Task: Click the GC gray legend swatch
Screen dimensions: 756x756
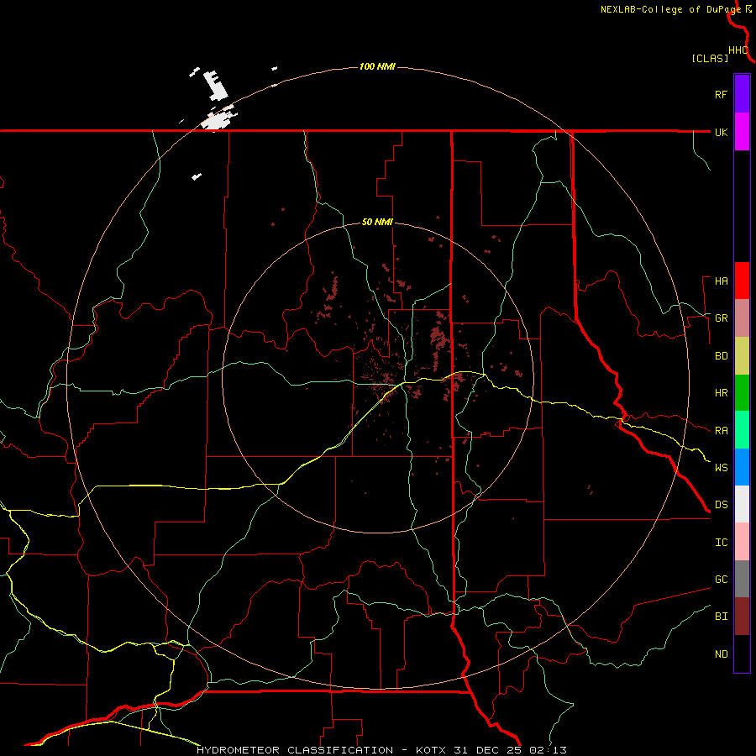Action: coord(742,579)
